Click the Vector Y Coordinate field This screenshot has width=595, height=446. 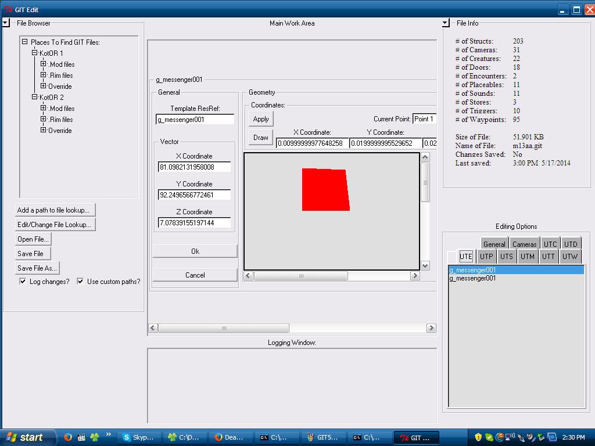pos(194,195)
